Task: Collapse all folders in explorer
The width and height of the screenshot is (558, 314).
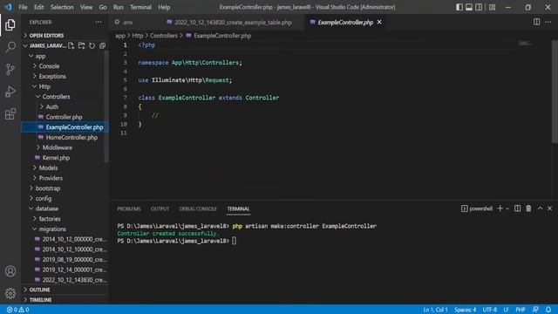Action: pos(103,45)
